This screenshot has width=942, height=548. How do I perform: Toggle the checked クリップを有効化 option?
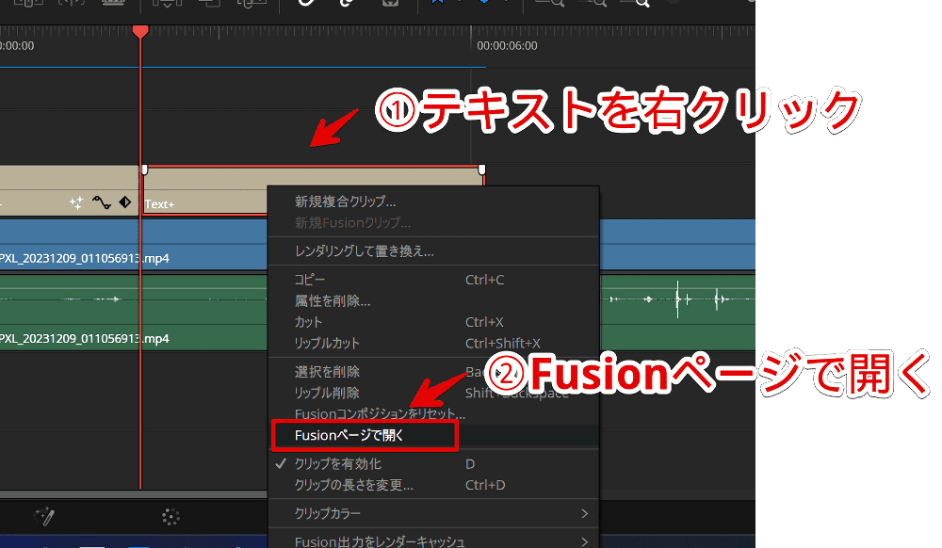pyautogui.click(x=338, y=464)
